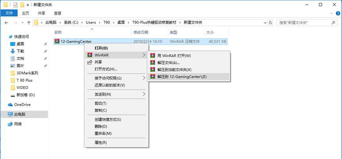The width and height of the screenshot is (342, 159).
Task: Click 此电脑 in the address bar
Action: click(51, 23)
